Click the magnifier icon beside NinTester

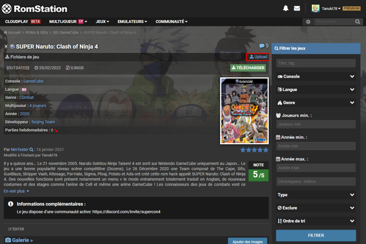(x=31, y=150)
